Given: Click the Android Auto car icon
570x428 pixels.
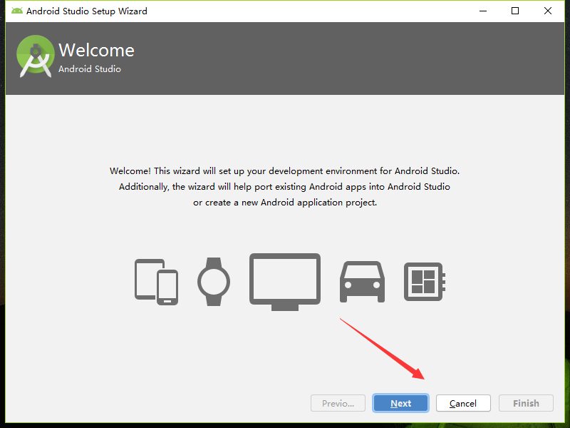Looking at the screenshot, I should [362, 281].
